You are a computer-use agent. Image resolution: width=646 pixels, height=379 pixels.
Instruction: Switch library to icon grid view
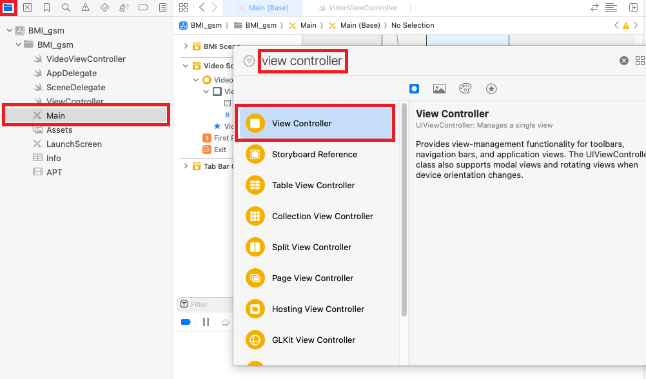[x=640, y=61]
